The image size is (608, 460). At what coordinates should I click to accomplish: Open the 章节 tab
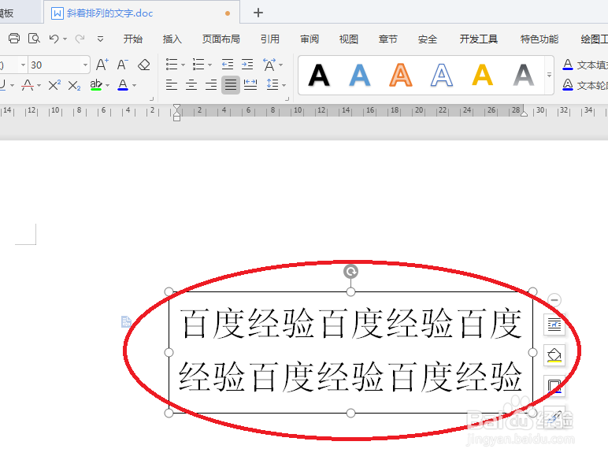click(x=387, y=39)
